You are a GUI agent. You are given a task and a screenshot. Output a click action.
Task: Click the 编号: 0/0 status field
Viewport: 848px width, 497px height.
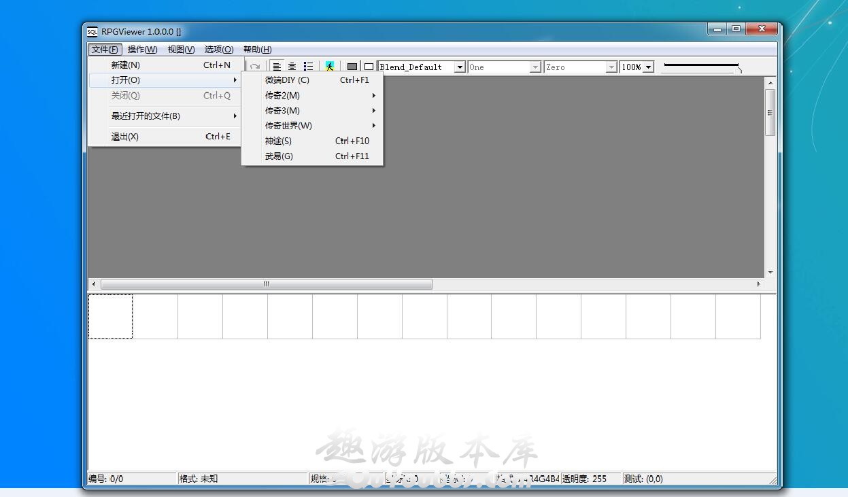click(x=131, y=479)
